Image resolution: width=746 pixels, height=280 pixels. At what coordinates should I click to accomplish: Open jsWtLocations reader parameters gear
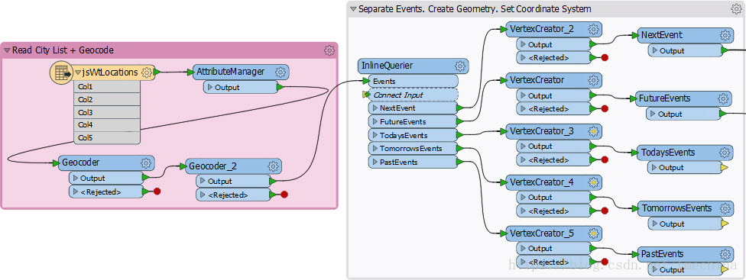click(147, 72)
